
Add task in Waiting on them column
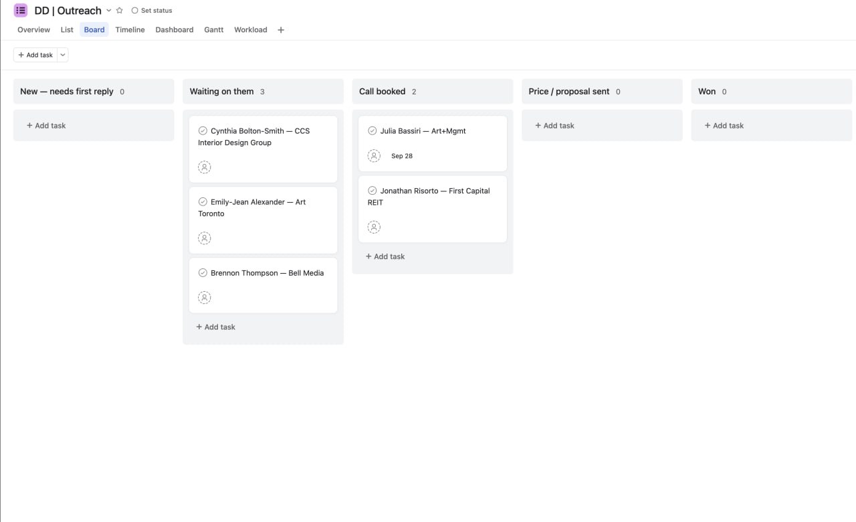point(215,327)
